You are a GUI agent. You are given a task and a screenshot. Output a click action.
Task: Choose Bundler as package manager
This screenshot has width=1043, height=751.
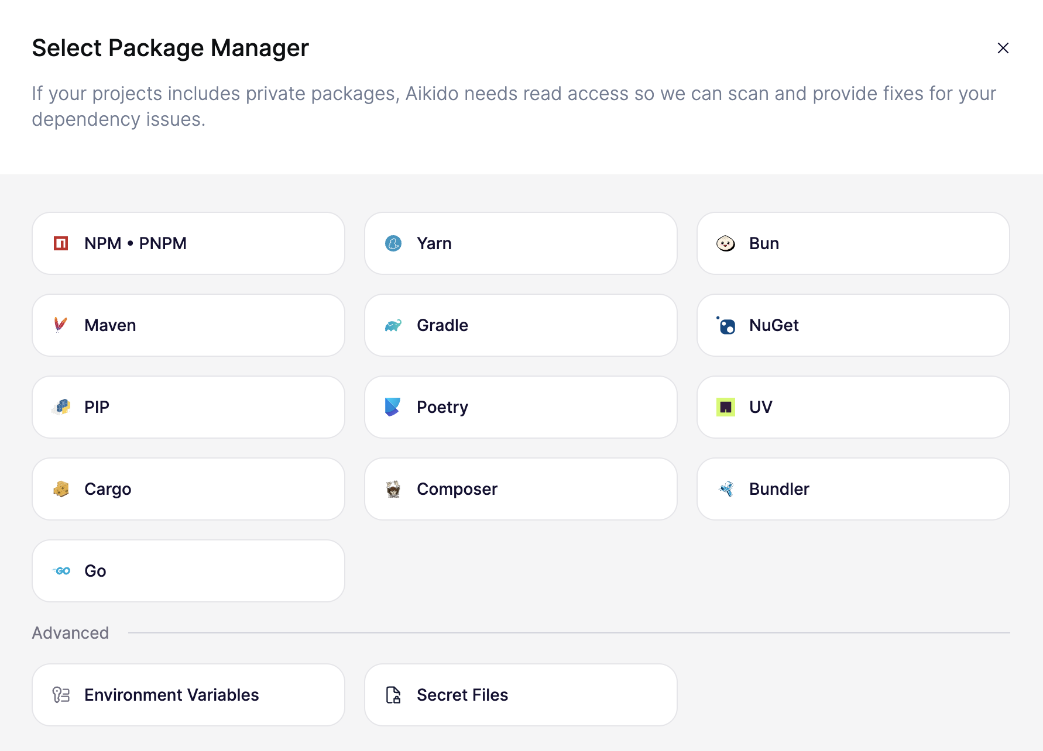853,489
